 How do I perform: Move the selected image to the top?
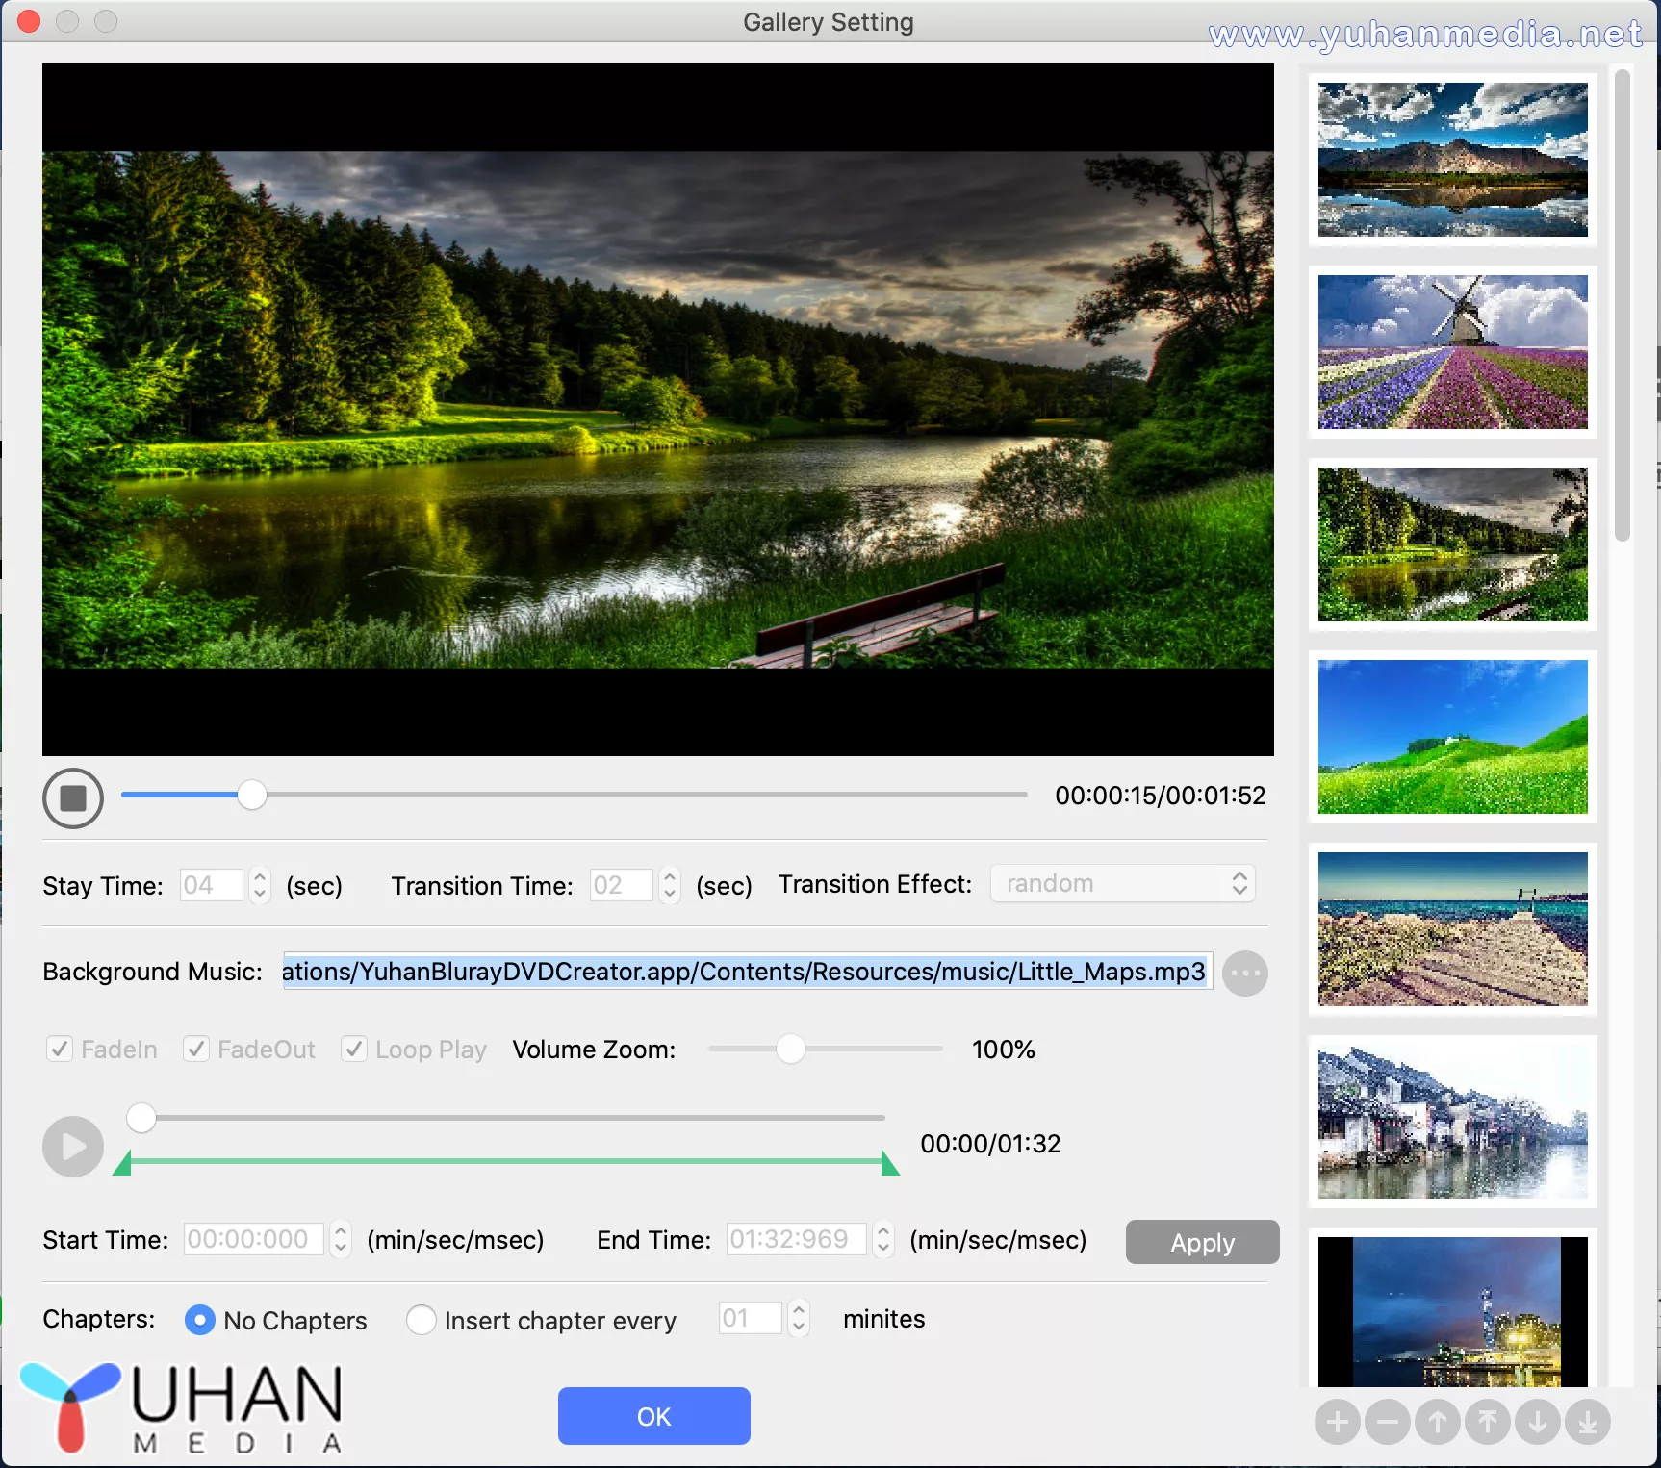click(x=1488, y=1422)
